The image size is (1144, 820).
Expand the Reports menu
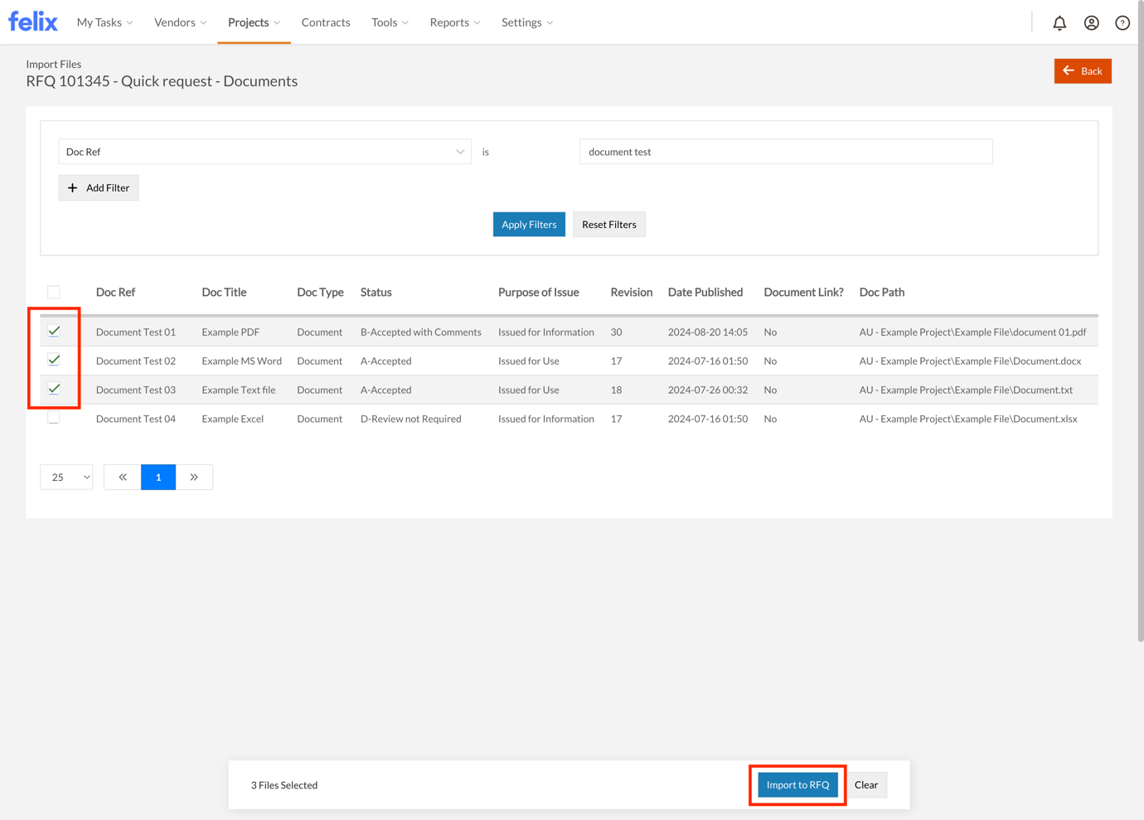pos(454,22)
